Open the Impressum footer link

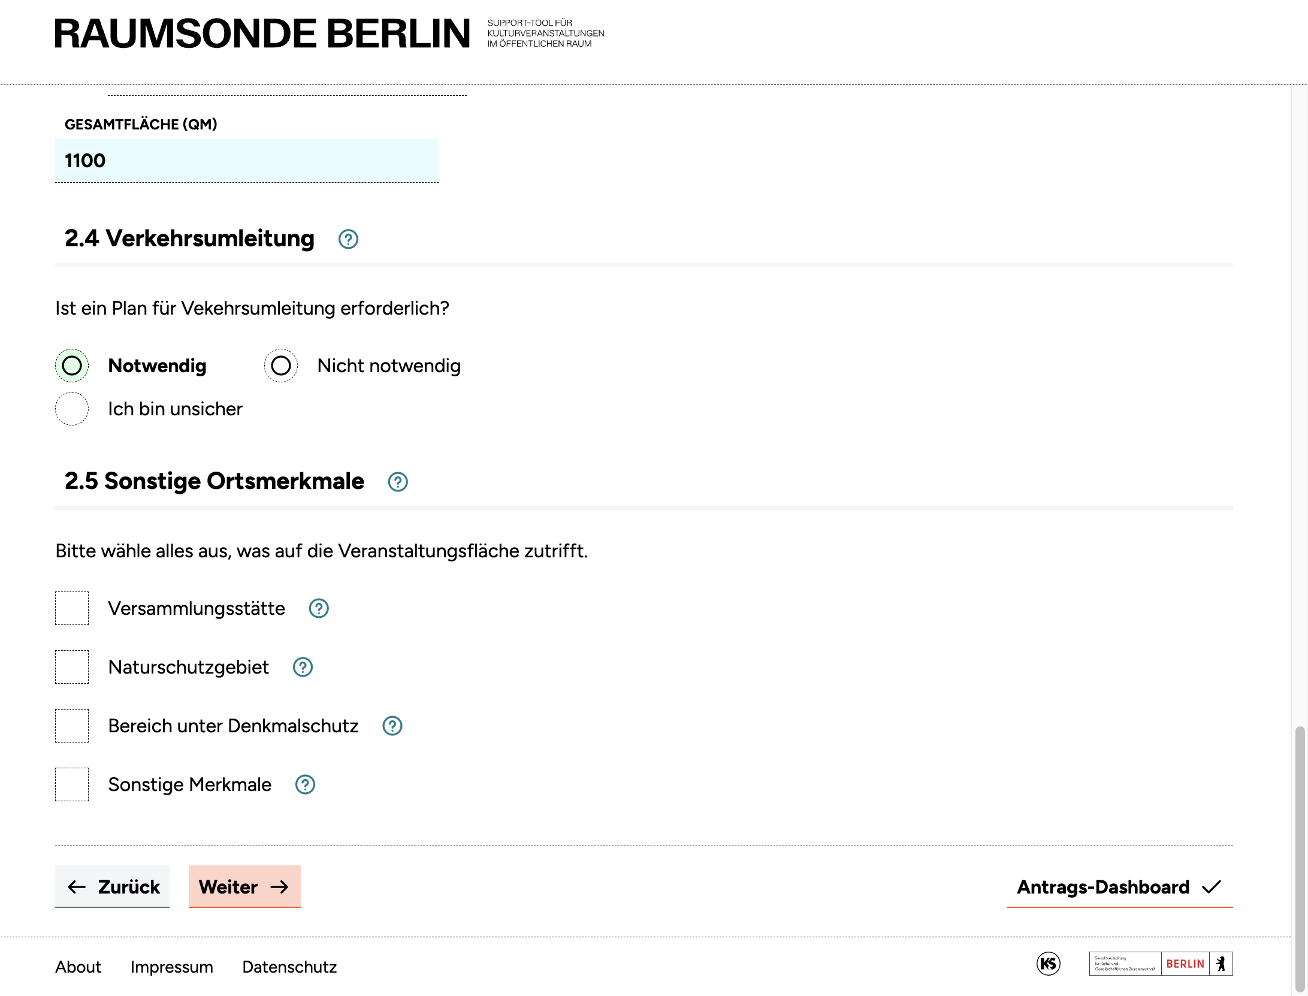pos(172,967)
